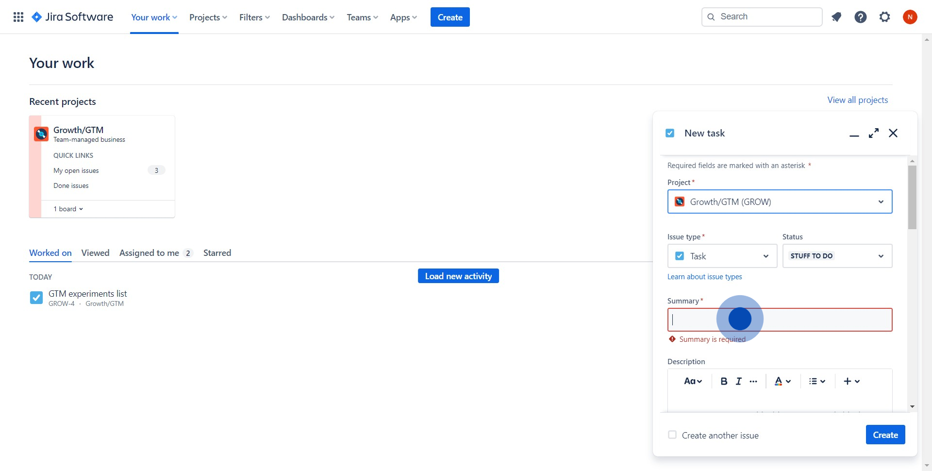The width and height of the screenshot is (932, 471).
Task: Expand the 1 board dropdown
Action: point(68,209)
